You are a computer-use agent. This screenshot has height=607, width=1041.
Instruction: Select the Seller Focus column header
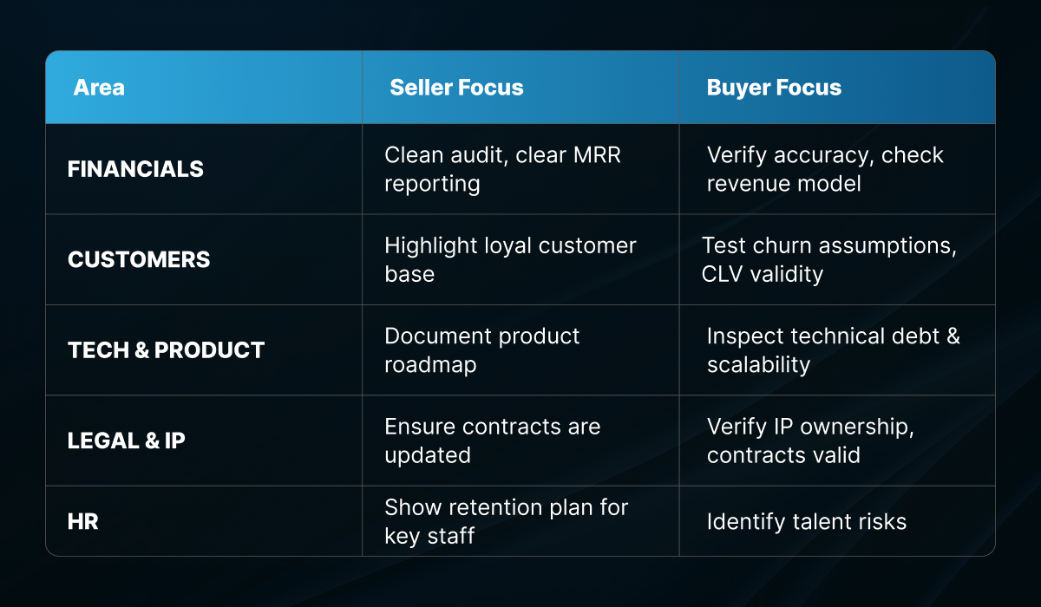point(456,88)
